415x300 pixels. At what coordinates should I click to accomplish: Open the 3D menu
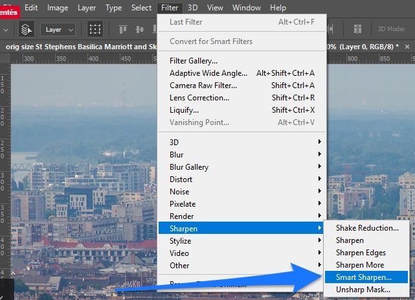pyautogui.click(x=193, y=8)
